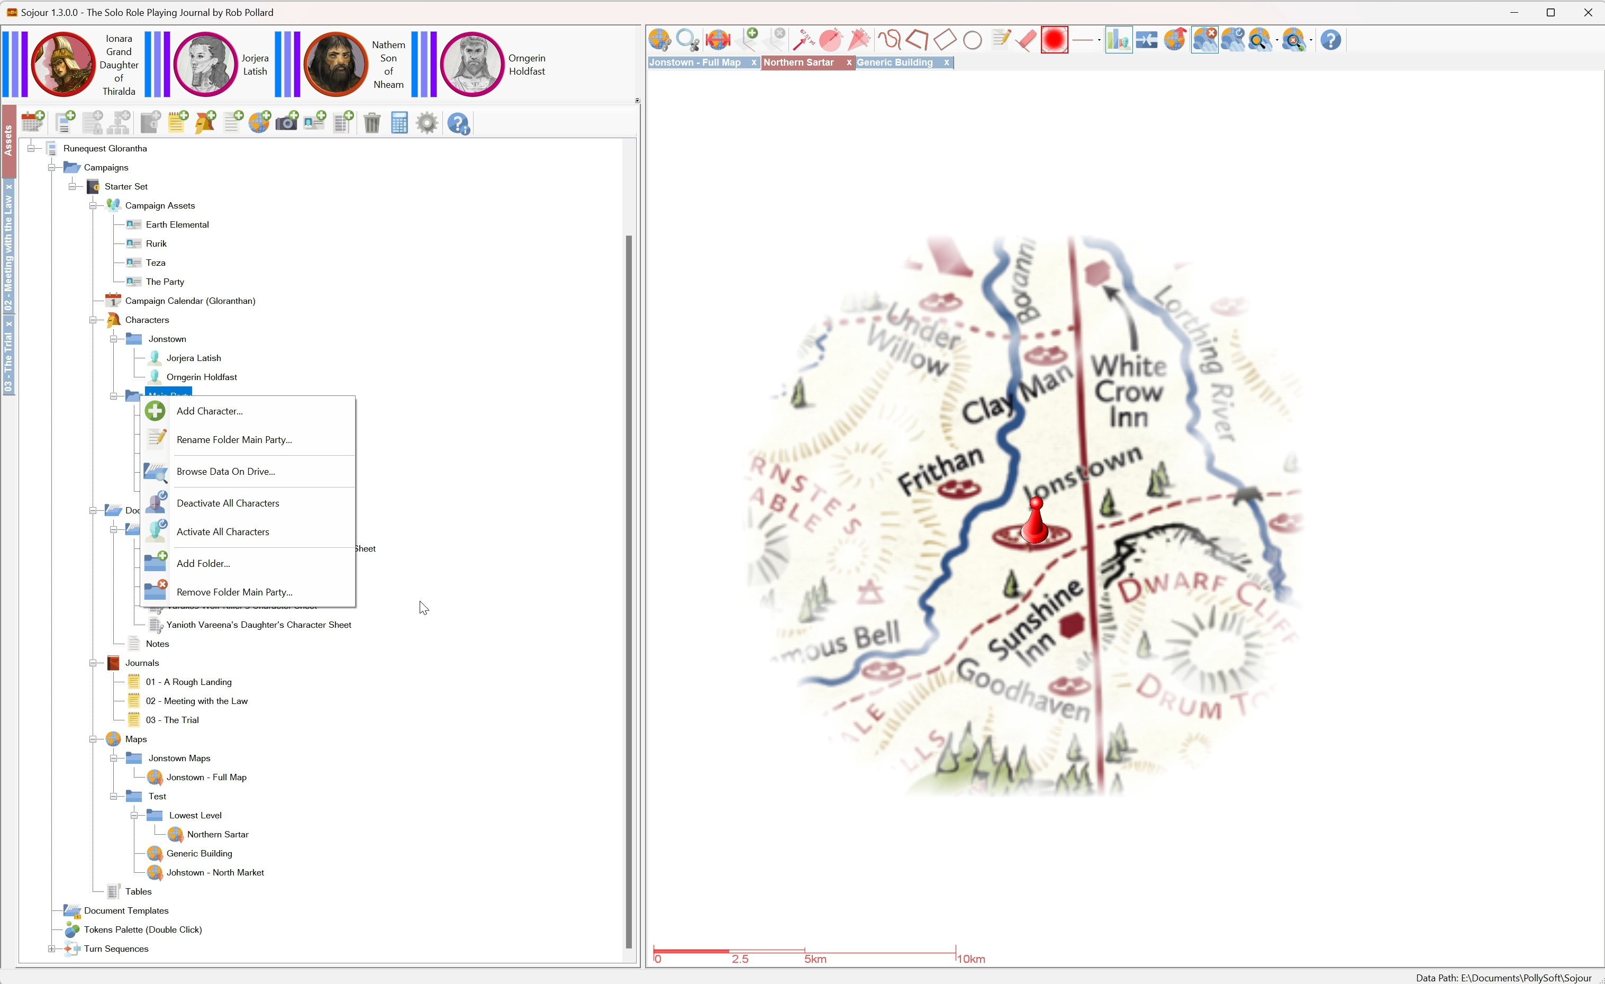Click the add calendar icon
The image size is (1605, 984).
tap(33, 122)
